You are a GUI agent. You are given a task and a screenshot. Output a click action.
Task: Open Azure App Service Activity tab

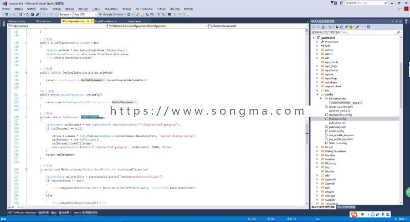pyautogui.click(x=86, y=213)
